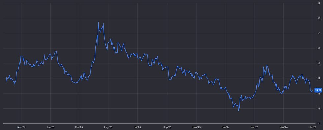Click the 11 price axis label

point(319,124)
